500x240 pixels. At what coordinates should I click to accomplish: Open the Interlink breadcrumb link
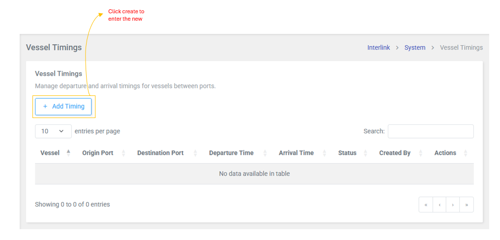point(378,48)
